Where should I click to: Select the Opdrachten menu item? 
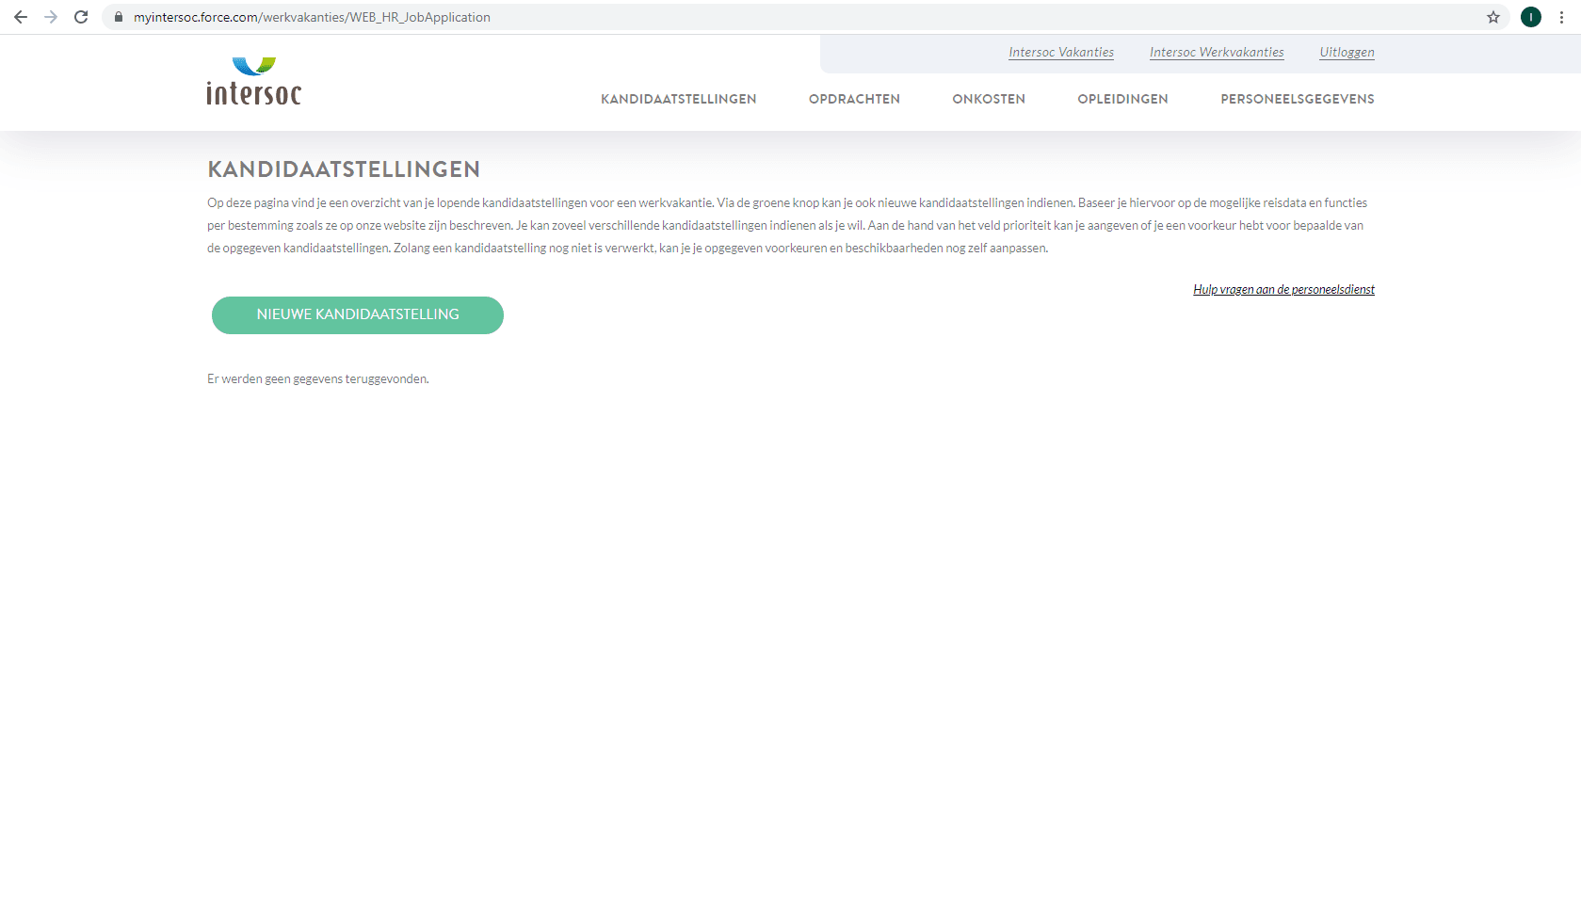pos(854,99)
